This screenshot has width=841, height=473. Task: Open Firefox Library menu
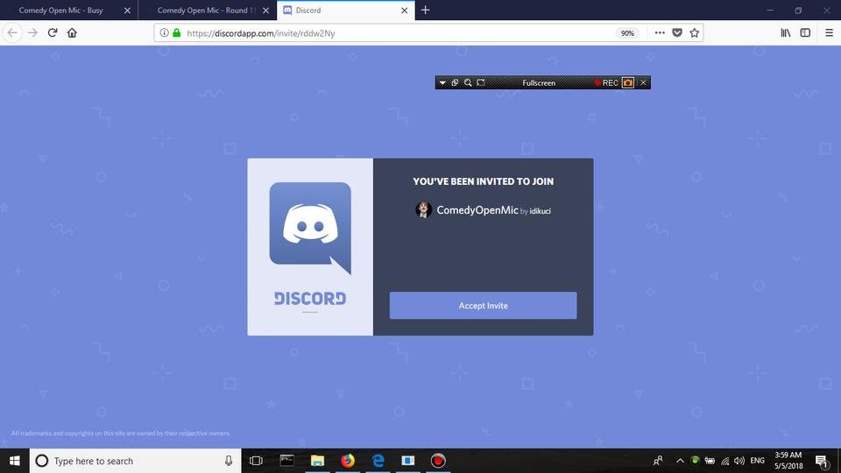pyautogui.click(x=786, y=32)
